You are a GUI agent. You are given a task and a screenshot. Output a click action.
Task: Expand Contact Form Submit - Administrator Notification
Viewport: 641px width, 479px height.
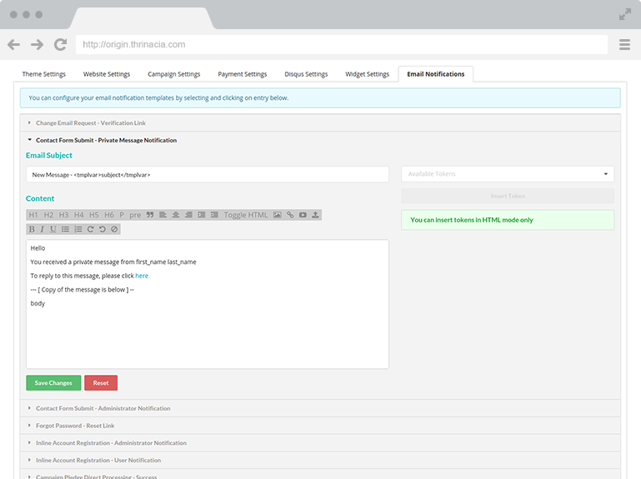click(320, 408)
